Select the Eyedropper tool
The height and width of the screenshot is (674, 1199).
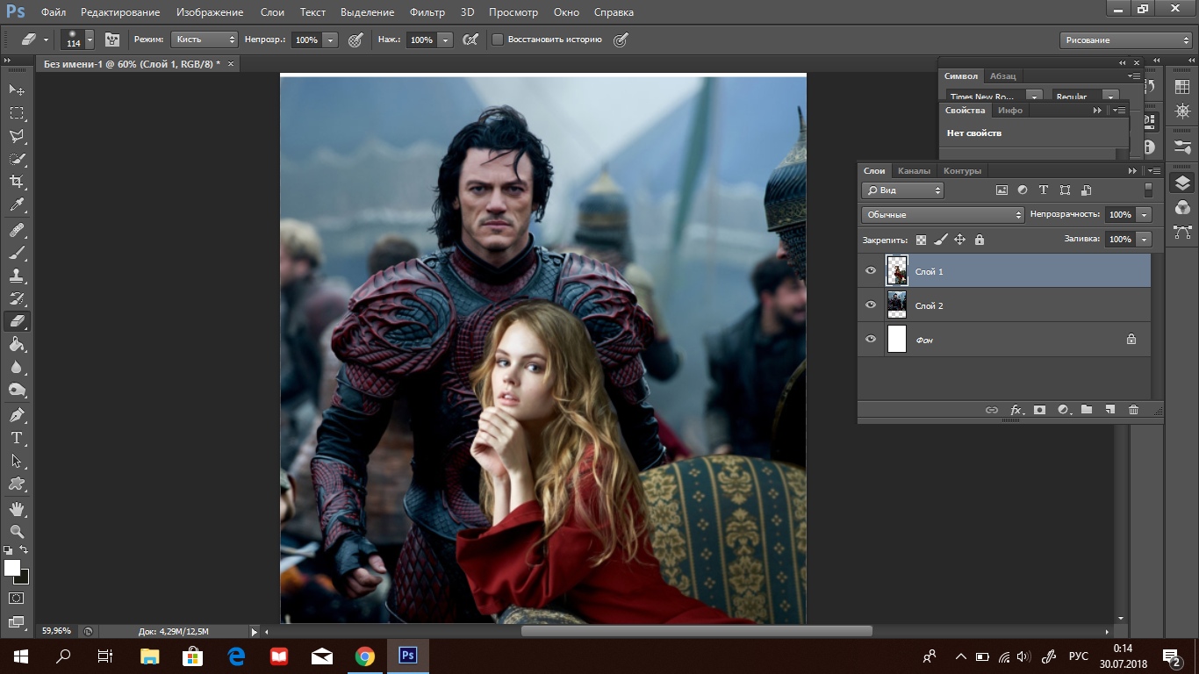17,205
